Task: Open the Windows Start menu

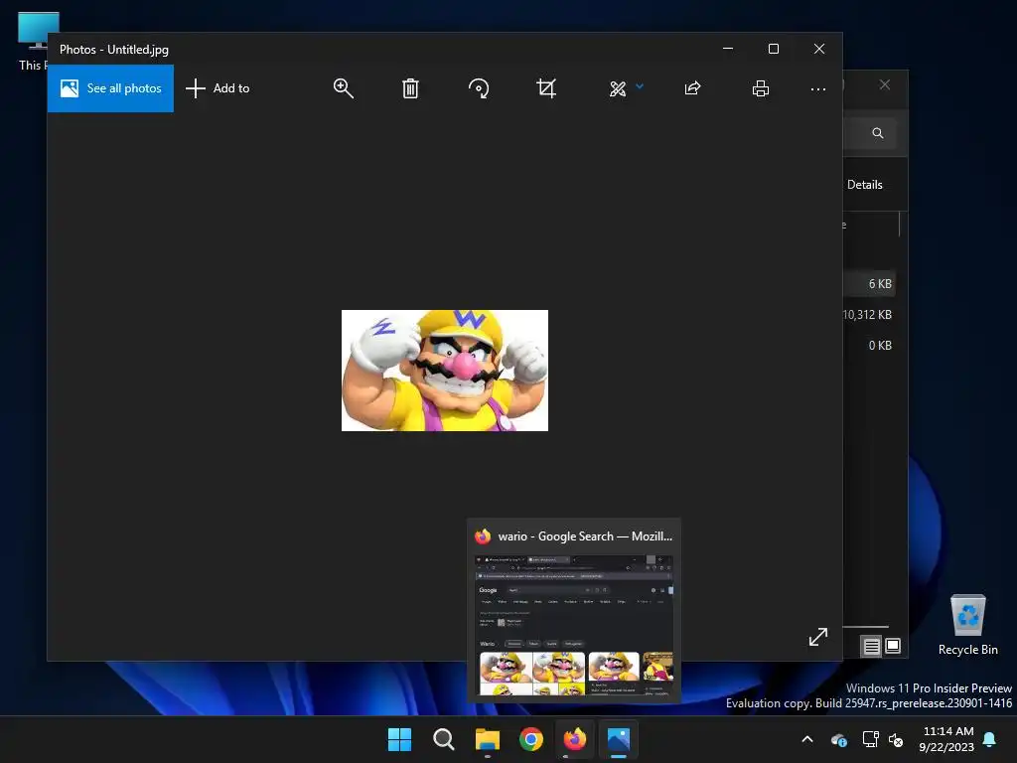Action: coord(399,739)
